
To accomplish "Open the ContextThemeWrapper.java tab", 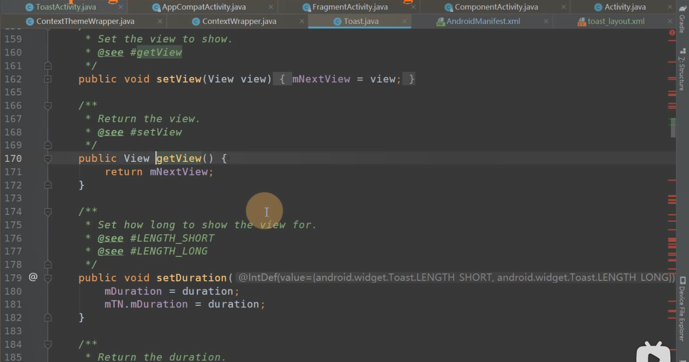I will pyautogui.click(x=80, y=21).
